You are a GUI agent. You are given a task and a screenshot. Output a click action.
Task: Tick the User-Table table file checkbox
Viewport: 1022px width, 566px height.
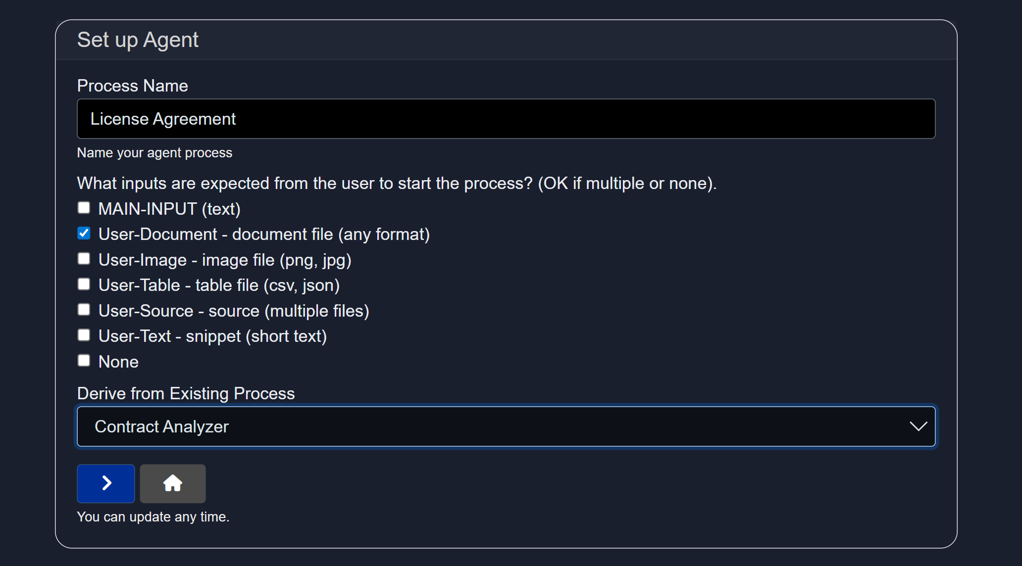pos(84,284)
